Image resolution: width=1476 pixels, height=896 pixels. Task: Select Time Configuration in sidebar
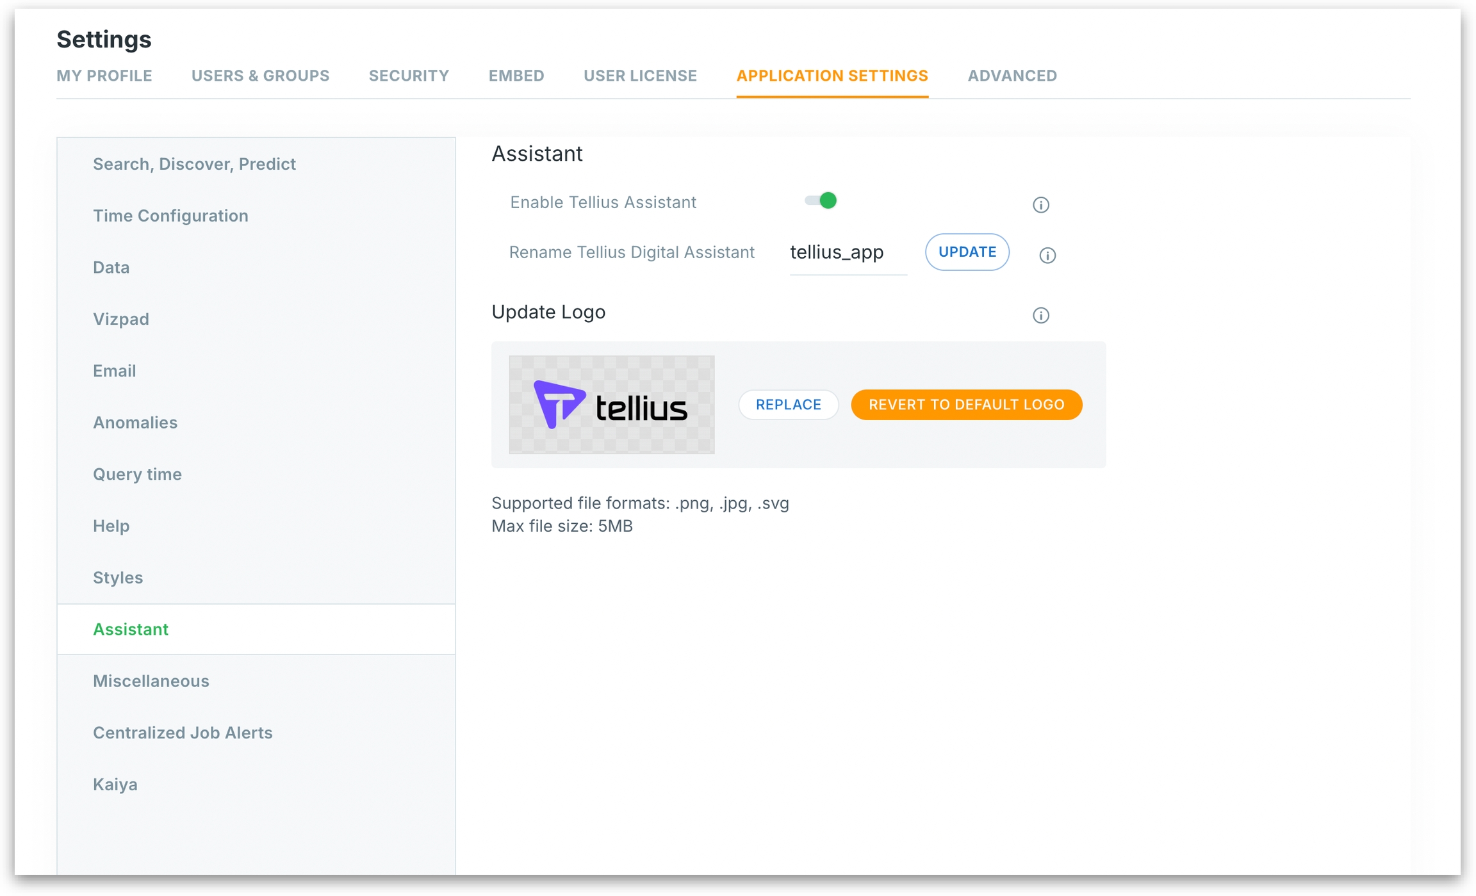(x=170, y=216)
